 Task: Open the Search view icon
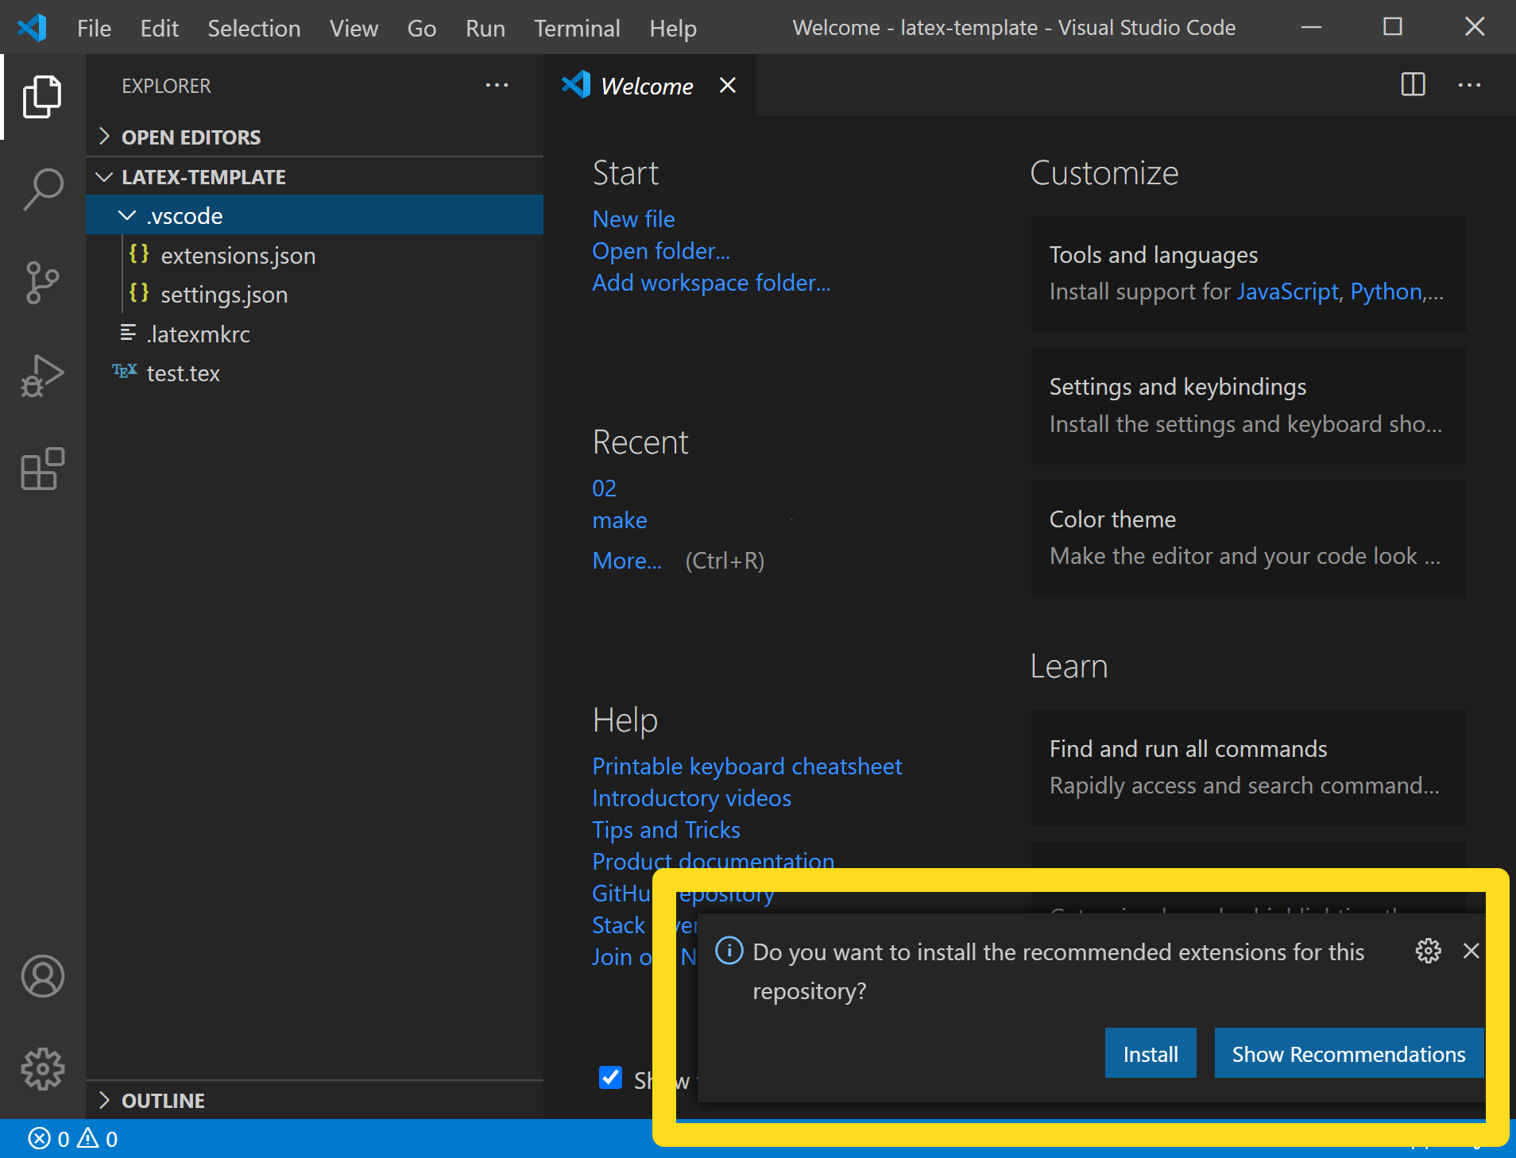click(x=42, y=189)
